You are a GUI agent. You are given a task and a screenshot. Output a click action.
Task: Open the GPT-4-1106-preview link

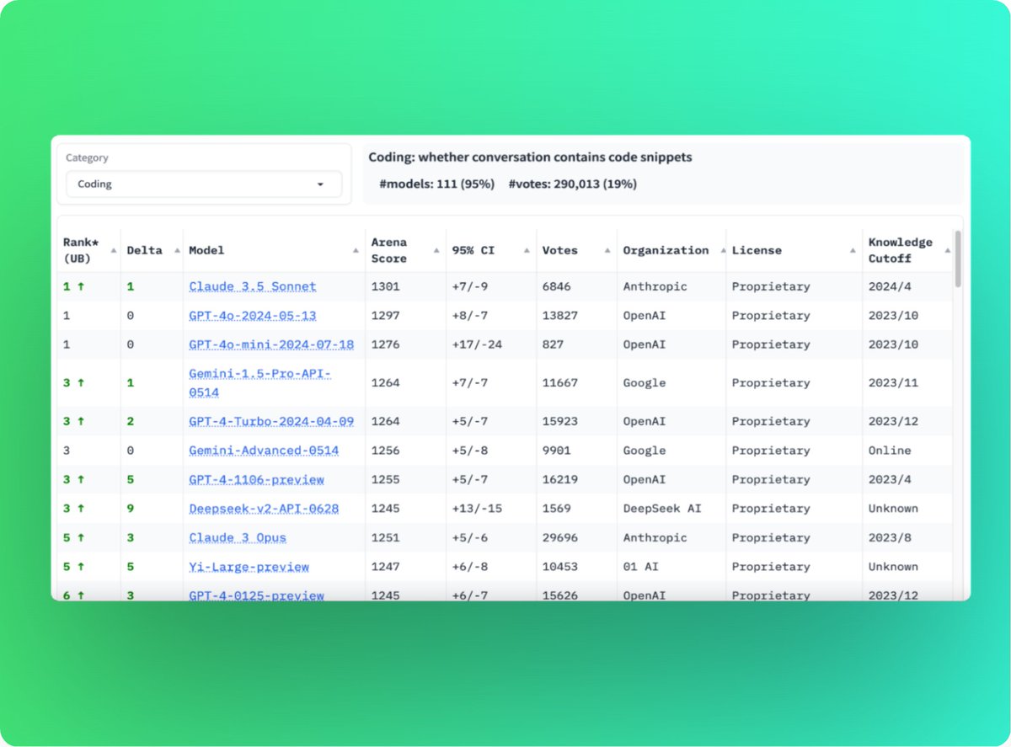point(257,479)
